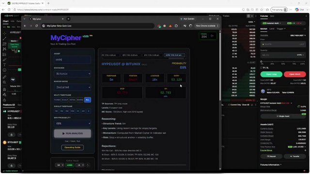Open the Min Probability dropdown
The height and width of the screenshot is (174, 310).
click(72, 124)
